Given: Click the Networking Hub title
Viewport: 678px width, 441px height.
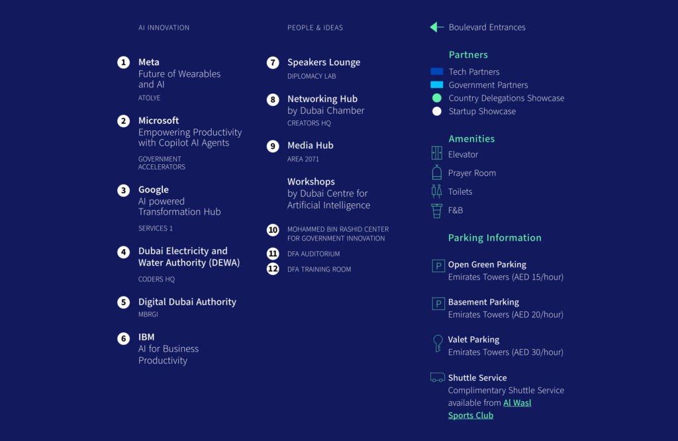Looking at the screenshot, I should (322, 99).
